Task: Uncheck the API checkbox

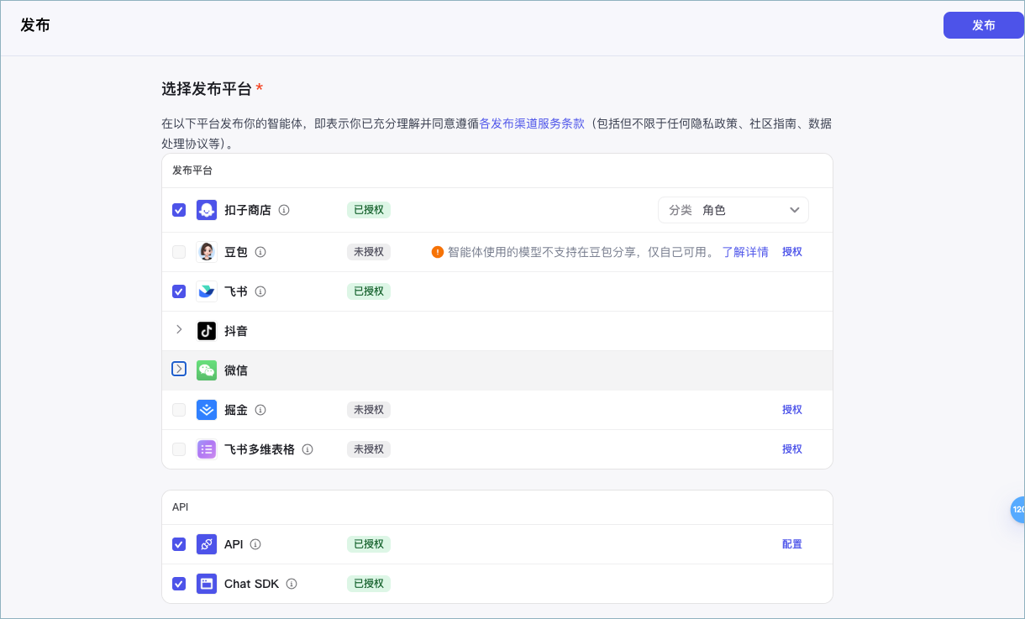Action: pyautogui.click(x=179, y=544)
